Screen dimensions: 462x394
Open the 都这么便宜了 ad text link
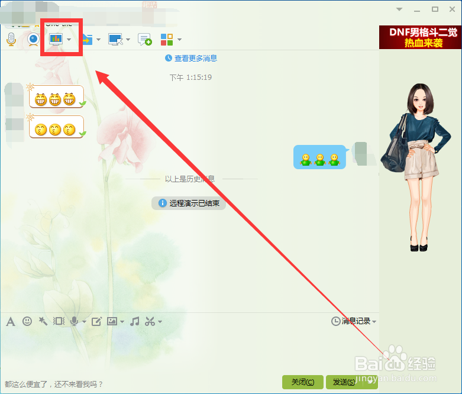click(x=54, y=385)
